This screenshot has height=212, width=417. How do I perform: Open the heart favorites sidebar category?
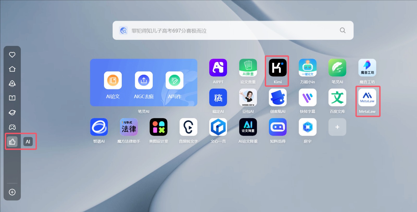tap(12, 55)
